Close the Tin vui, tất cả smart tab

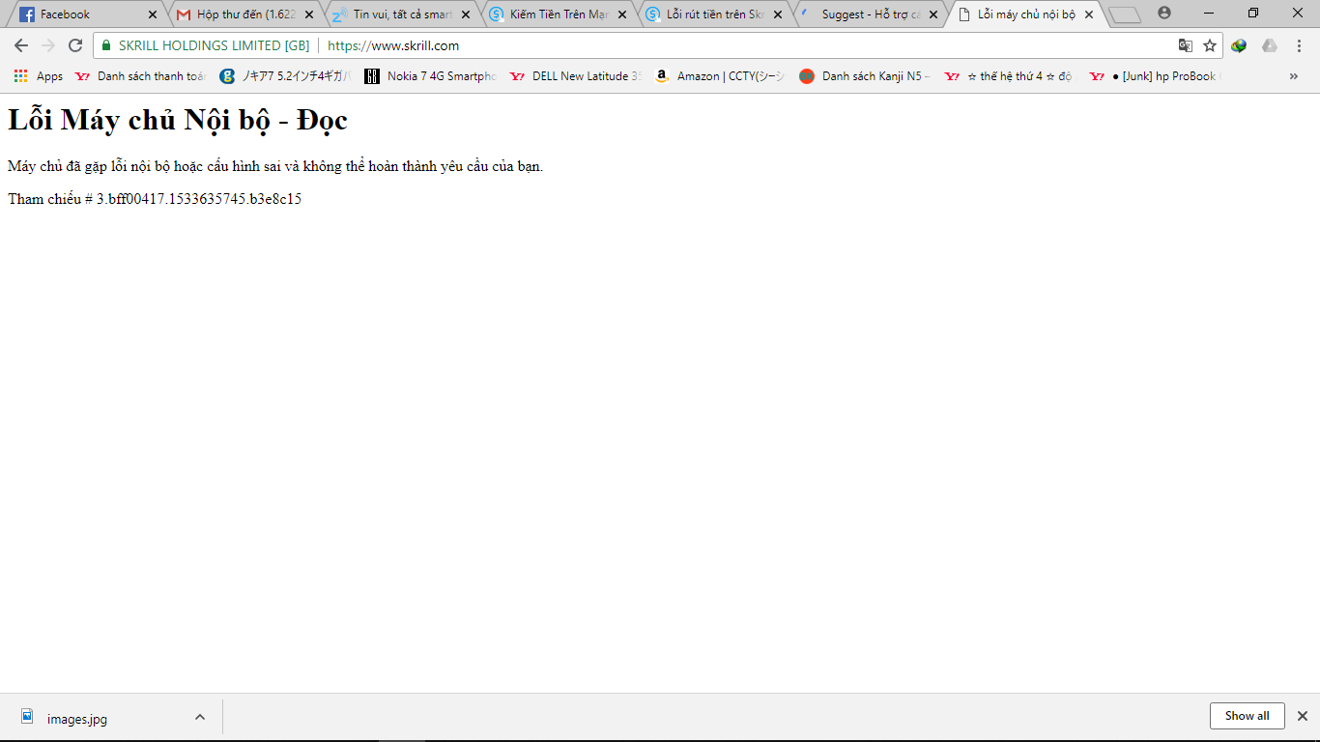(x=466, y=14)
